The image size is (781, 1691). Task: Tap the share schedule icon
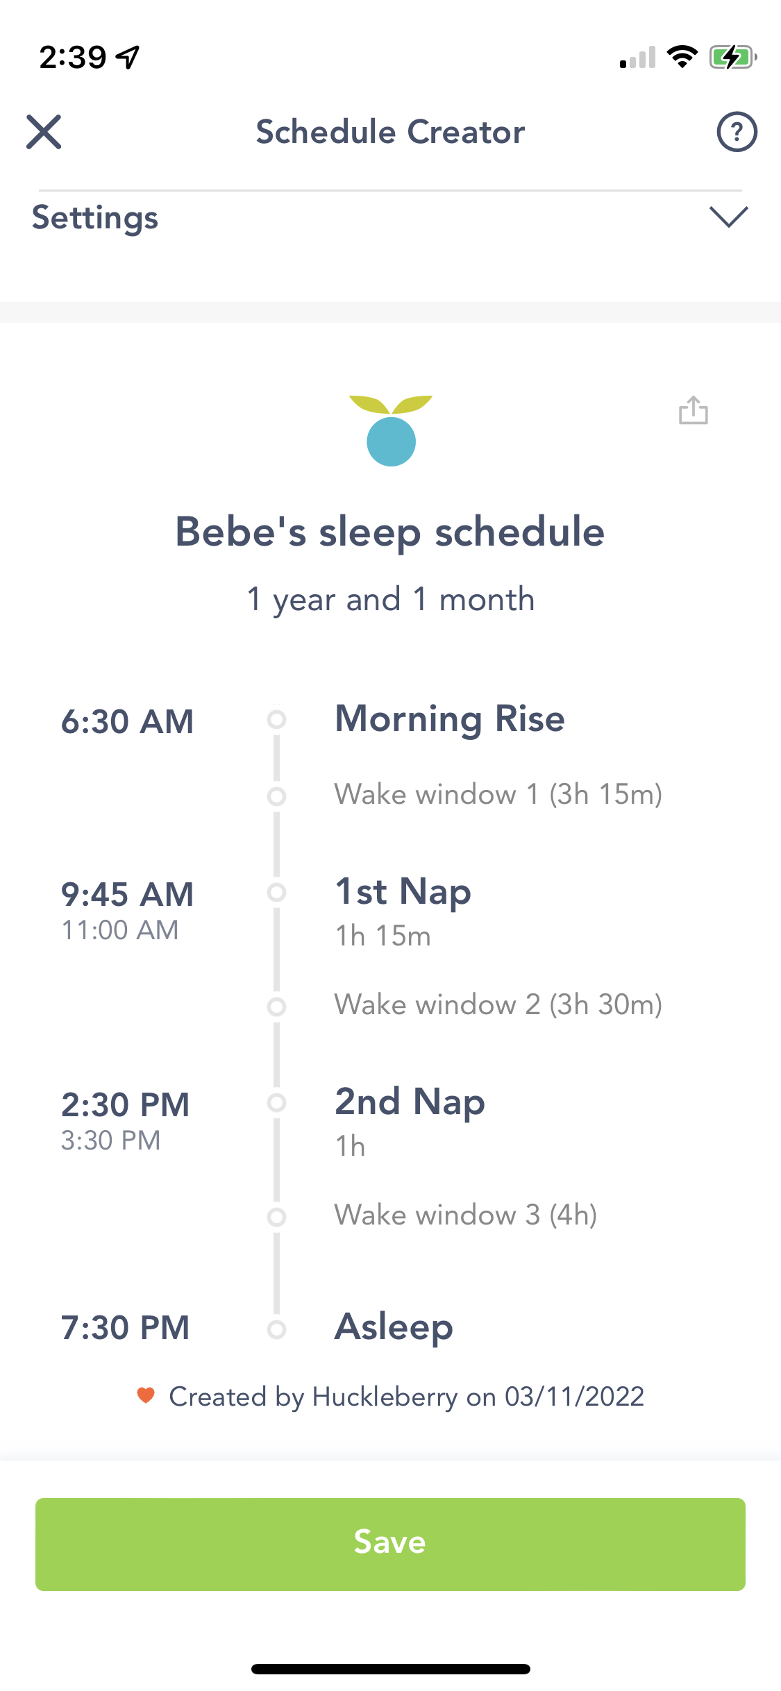pyautogui.click(x=693, y=410)
